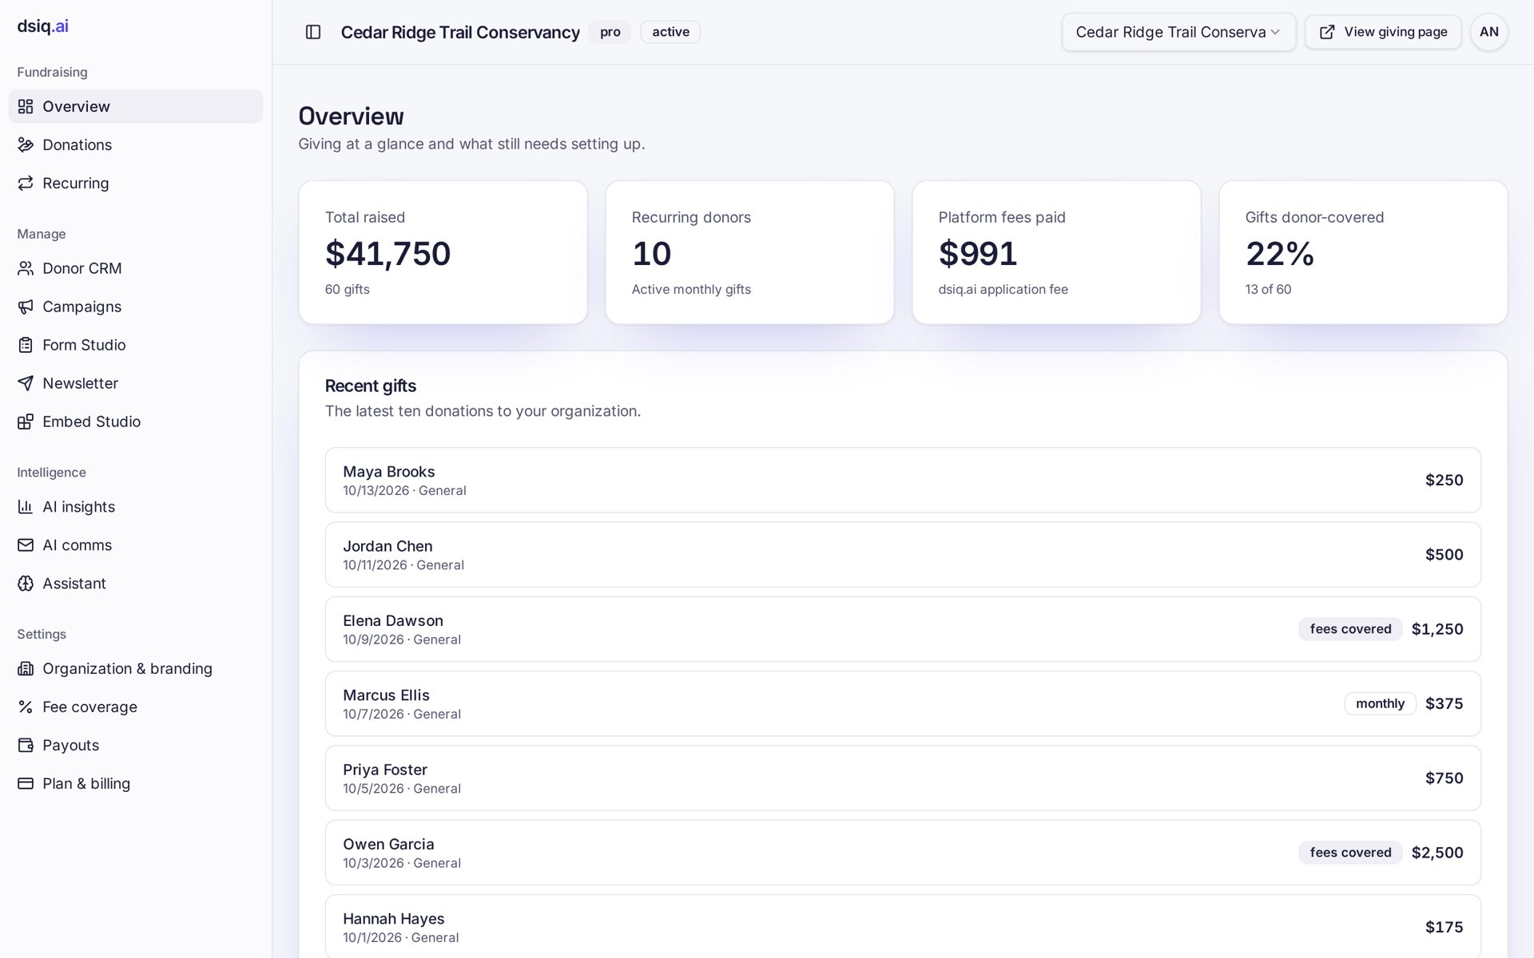
Task: Click the Fee coverage percent icon
Action: [26, 707]
